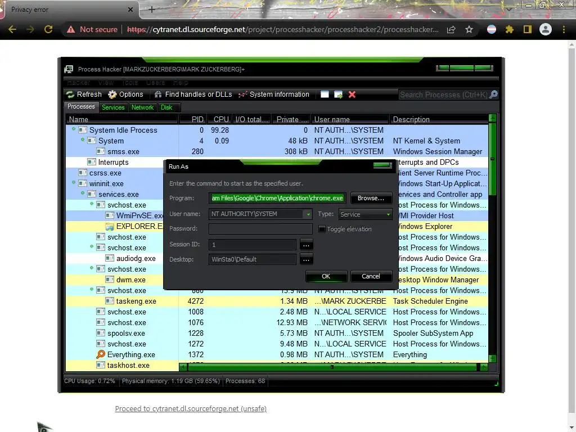This screenshot has height=432, width=576.
Task: Click the WinSta0\Default Desktop field
Action: 253,259
